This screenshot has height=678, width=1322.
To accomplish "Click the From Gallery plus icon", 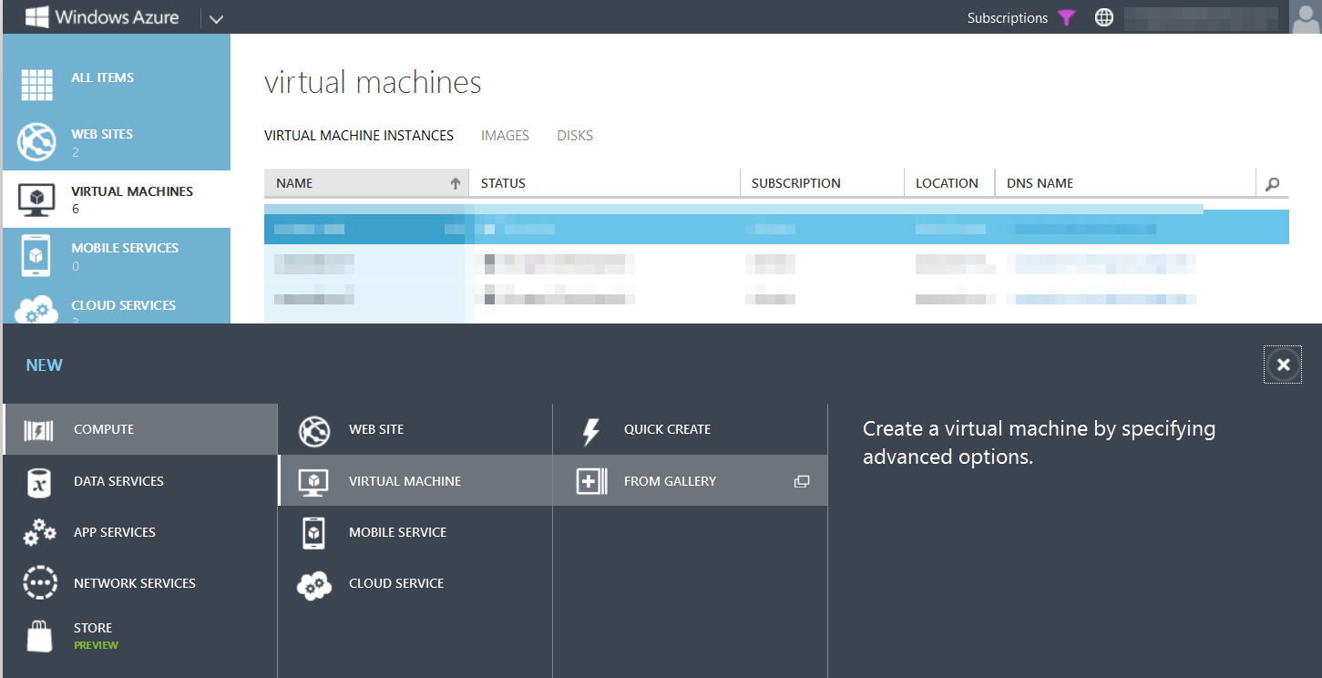I will click(591, 481).
